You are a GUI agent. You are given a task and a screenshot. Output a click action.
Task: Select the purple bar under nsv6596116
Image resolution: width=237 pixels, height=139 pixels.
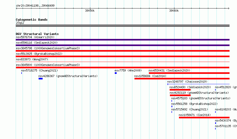[122, 45]
